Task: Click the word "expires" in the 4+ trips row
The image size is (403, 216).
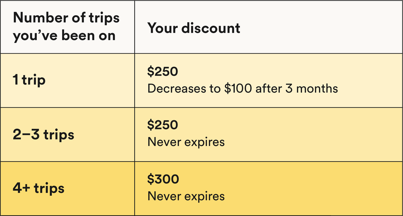Action: 205,197
